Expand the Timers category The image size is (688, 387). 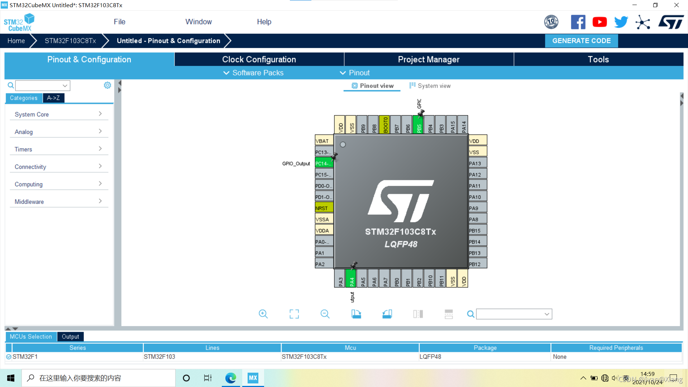click(59, 149)
